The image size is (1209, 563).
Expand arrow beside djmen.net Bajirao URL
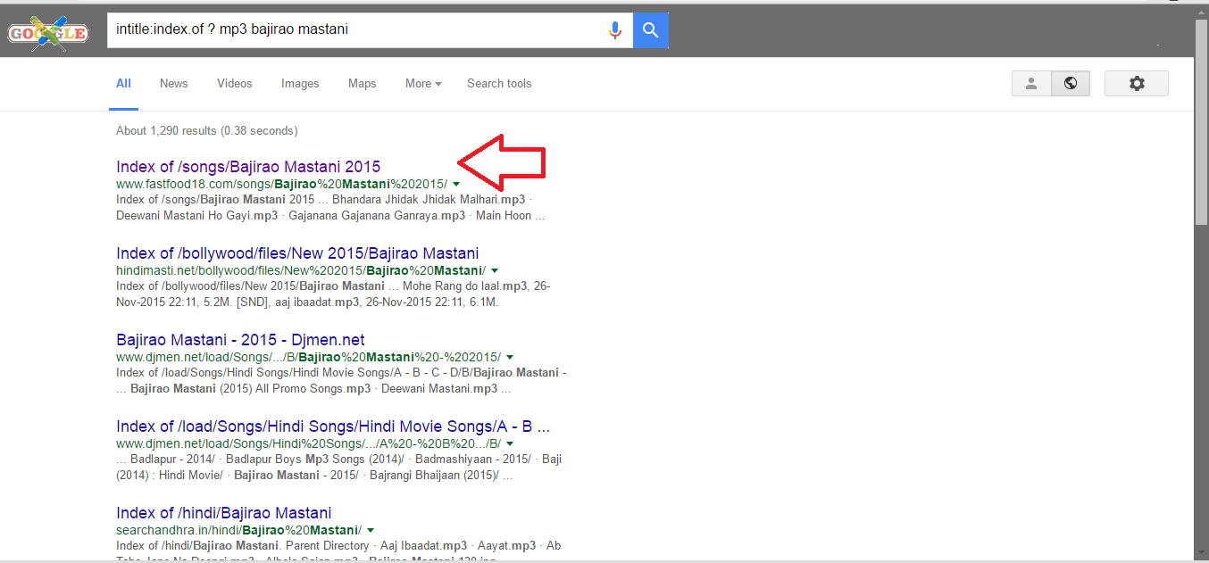[x=510, y=357]
